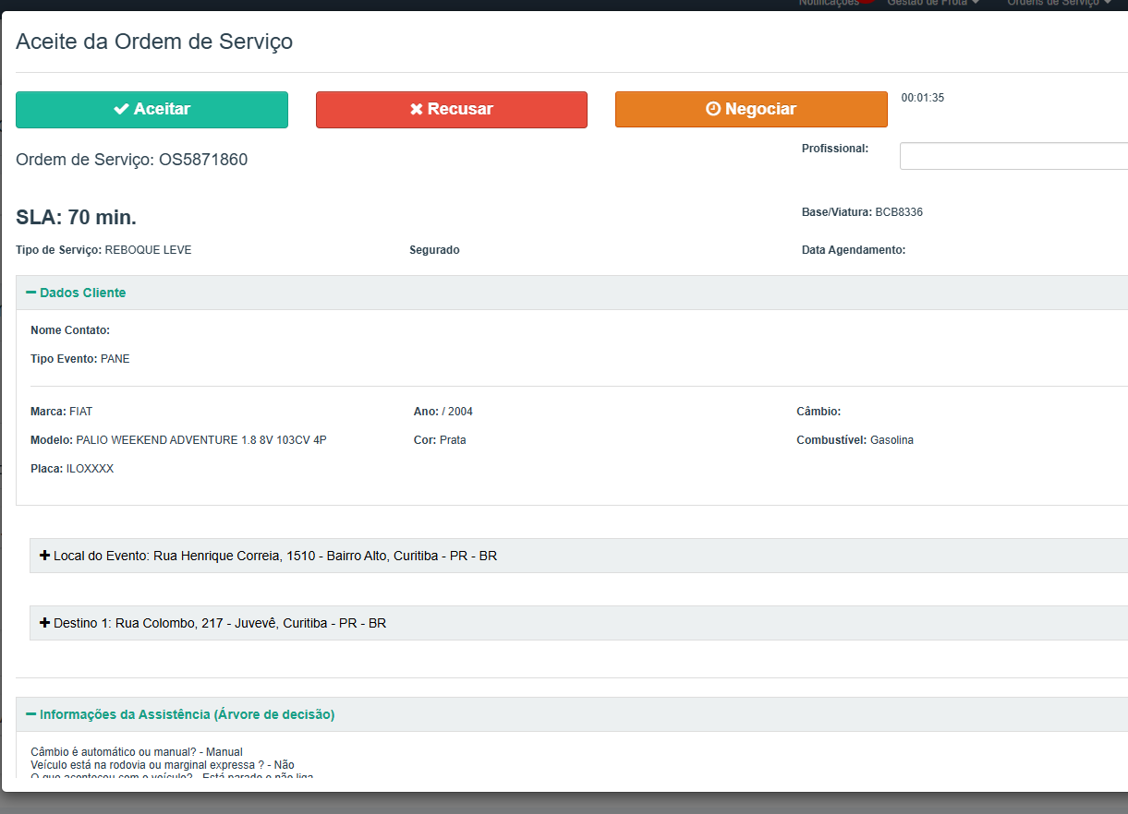
Task: Click the 00:01:35 countdown timer
Action: (x=922, y=98)
